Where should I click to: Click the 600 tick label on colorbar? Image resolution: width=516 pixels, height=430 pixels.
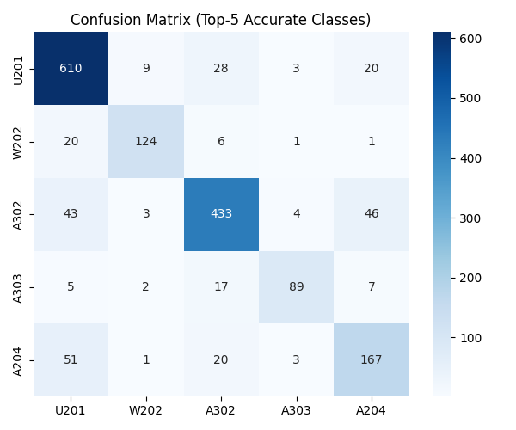tap(470, 39)
